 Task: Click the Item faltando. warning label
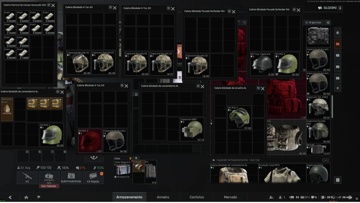pyautogui.click(x=49, y=186)
